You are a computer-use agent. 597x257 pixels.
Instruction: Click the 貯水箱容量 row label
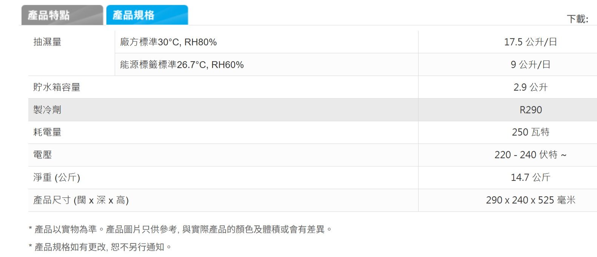57,87
